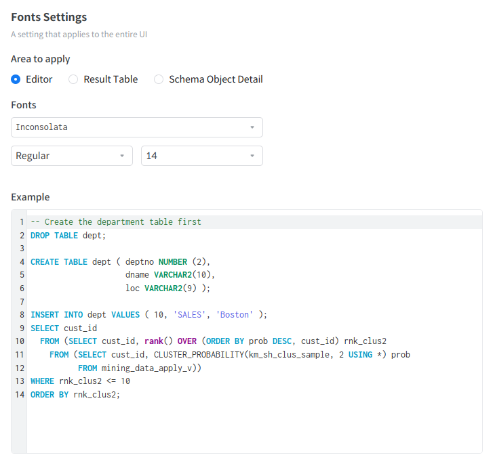Click the WHERE keyword on line 13

click(x=42, y=381)
